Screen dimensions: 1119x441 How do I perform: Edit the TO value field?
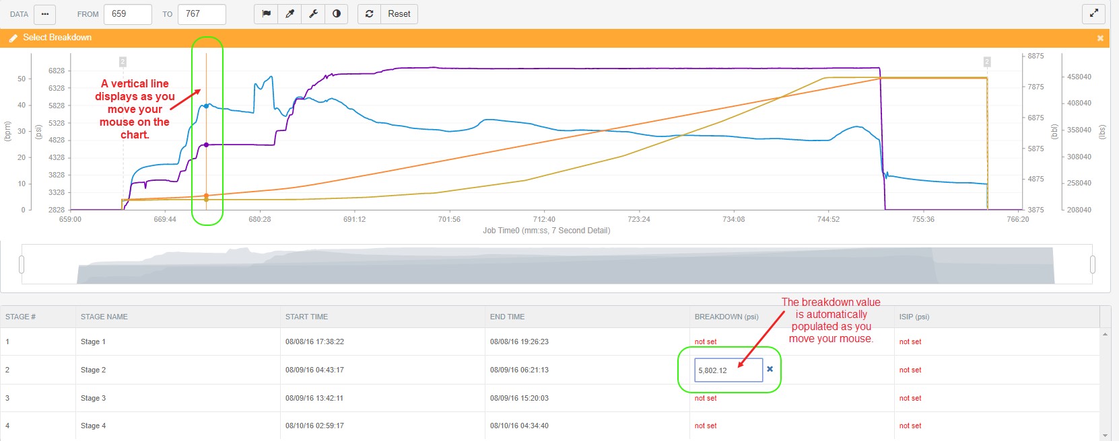pyautogui.click(x=202, y=14)
